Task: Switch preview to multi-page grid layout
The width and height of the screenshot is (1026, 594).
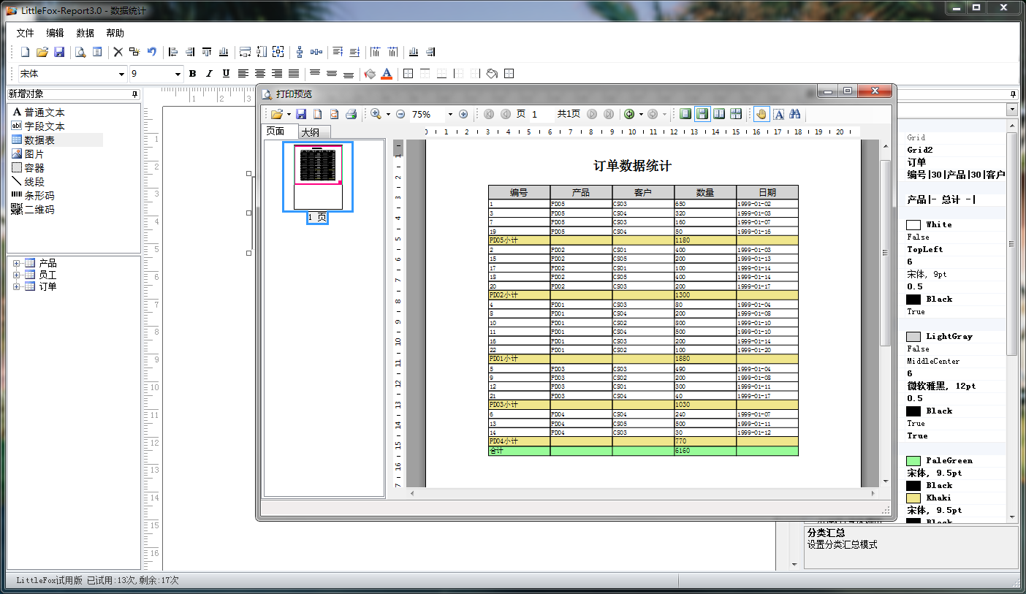Action: (736, 114)
